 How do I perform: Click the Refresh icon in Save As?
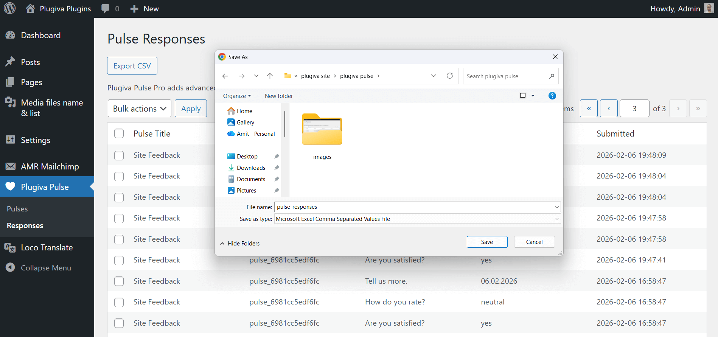(x=450, y=76)
